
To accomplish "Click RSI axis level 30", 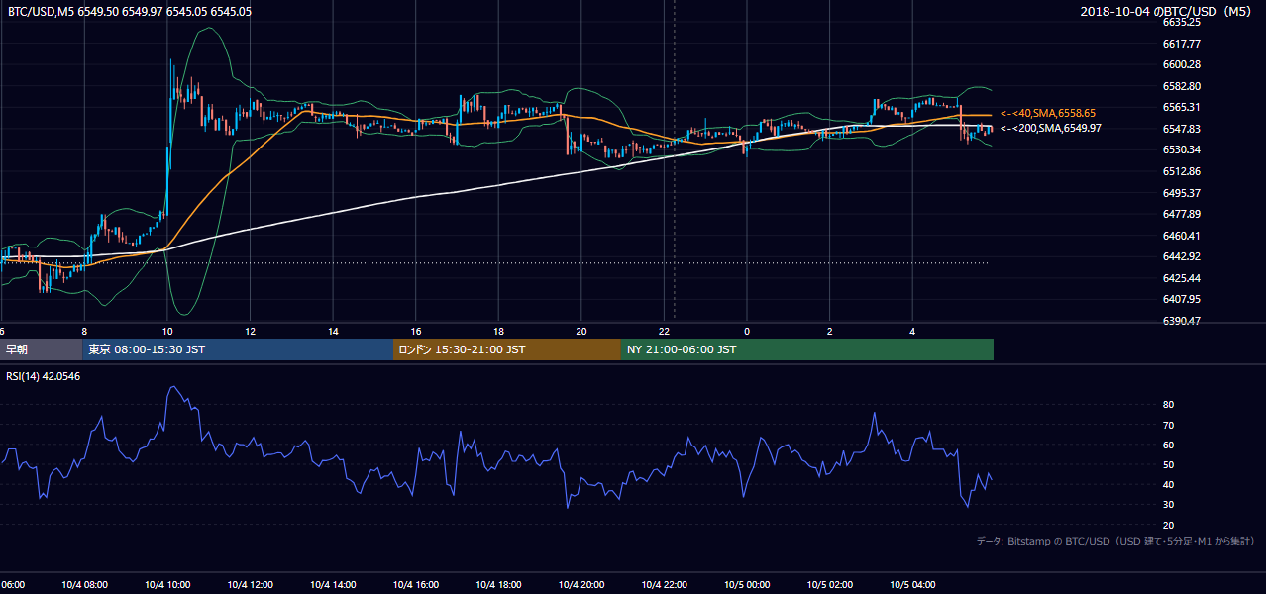I will (1168, 505).
